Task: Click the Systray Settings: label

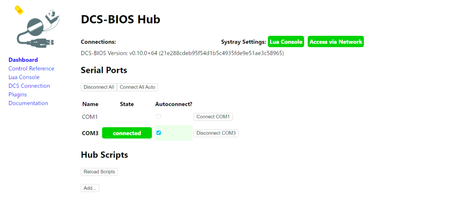Action: (x=244, y=42)
